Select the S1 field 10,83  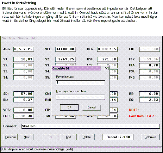coord(24,59)
